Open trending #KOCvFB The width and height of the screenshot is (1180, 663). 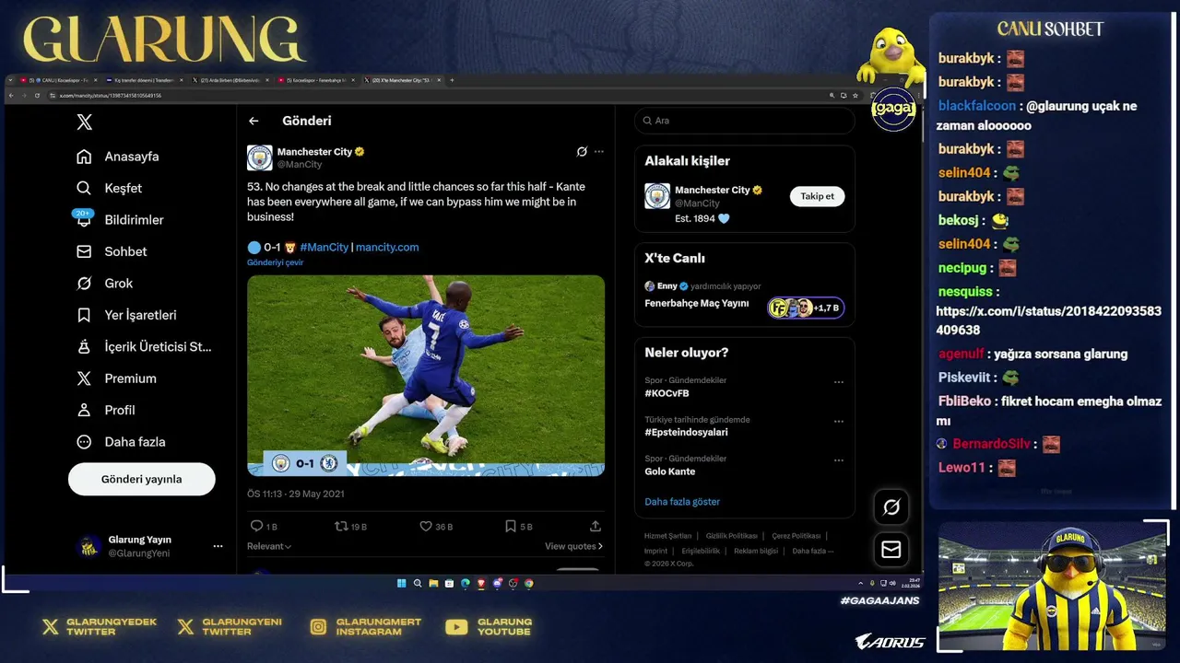click(x=667, y=394)
